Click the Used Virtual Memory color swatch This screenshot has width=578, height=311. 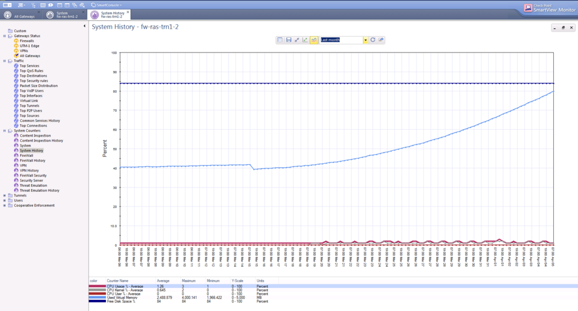(x=97, y=297)
